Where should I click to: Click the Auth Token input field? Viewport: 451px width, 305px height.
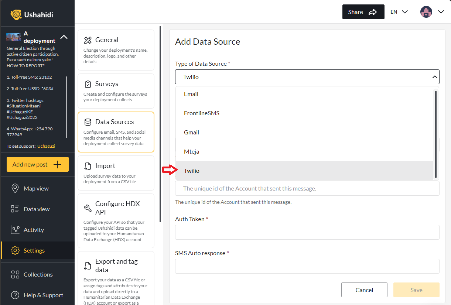(307, 232)
